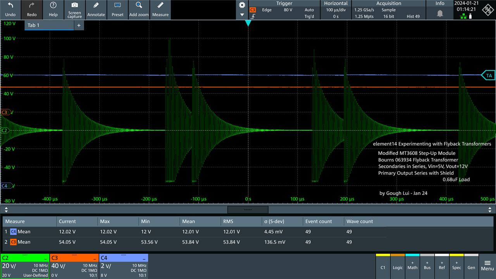The width and height of the screenshot is (496, 279).
Task: Add a Bus decode
Action: pos(427,266)
